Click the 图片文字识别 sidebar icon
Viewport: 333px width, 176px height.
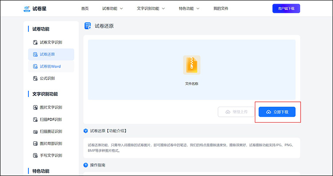[35, 108]
